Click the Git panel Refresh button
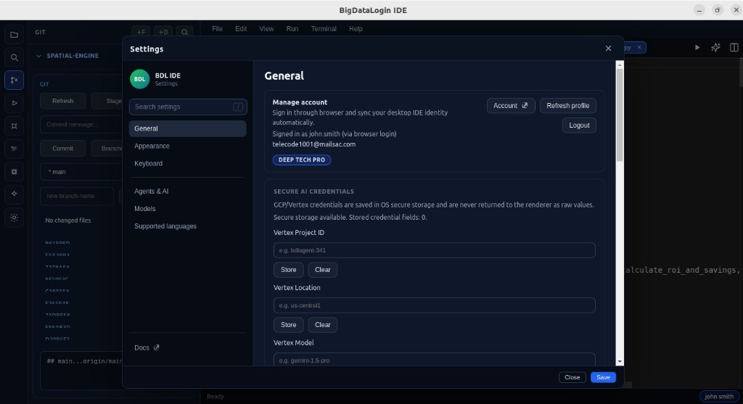Screen dimensions: 743x404 click(63, 101)
